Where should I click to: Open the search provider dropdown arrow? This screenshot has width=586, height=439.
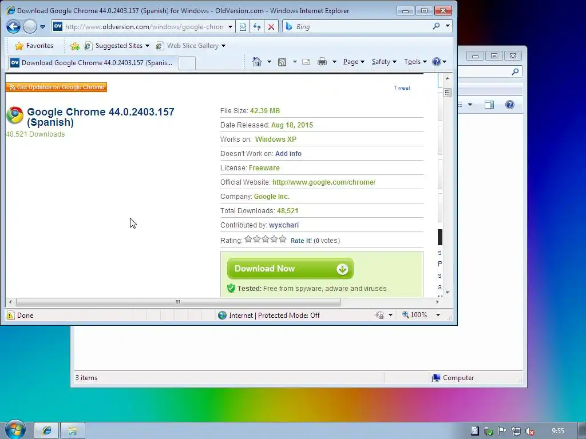pos(448,26)
